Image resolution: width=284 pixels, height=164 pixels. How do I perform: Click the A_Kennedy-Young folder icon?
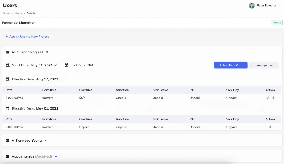click(8, 141)
